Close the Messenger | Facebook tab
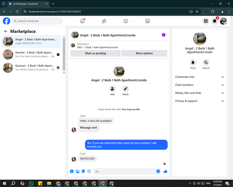Viewport: 233px width, 187px height. 47,4
